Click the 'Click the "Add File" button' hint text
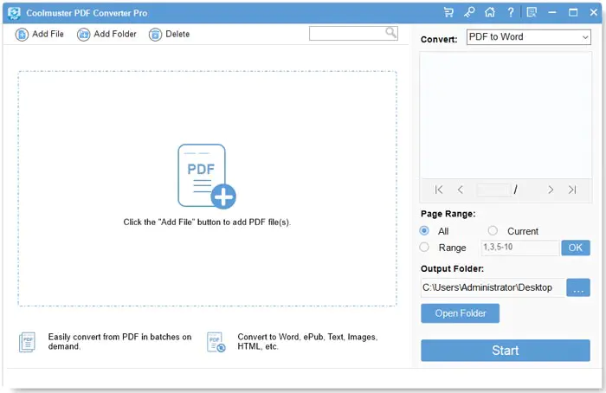This screenshot has height=393, width=606. coord(207,222)
